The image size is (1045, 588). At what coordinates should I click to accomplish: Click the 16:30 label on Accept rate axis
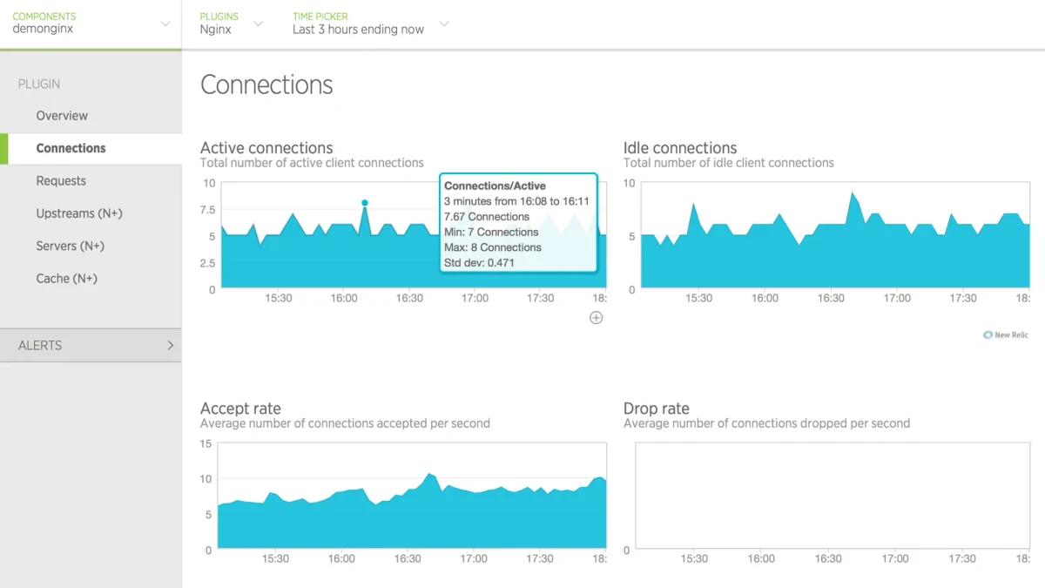(x=408, y=559)
